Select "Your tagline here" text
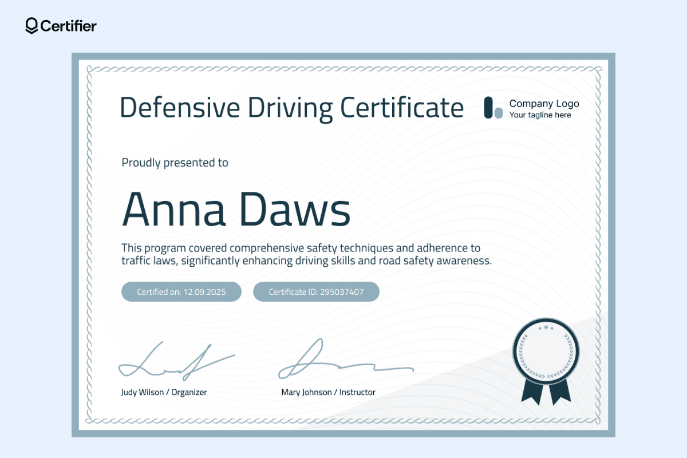 (x=540, y=115)
